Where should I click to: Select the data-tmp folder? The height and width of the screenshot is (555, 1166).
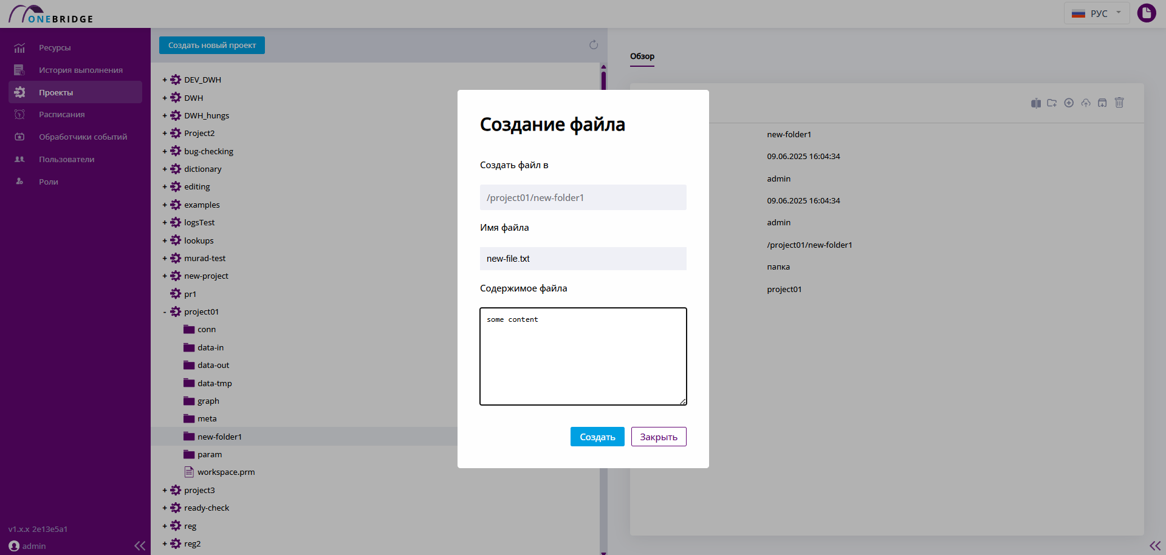click(214, 383)
